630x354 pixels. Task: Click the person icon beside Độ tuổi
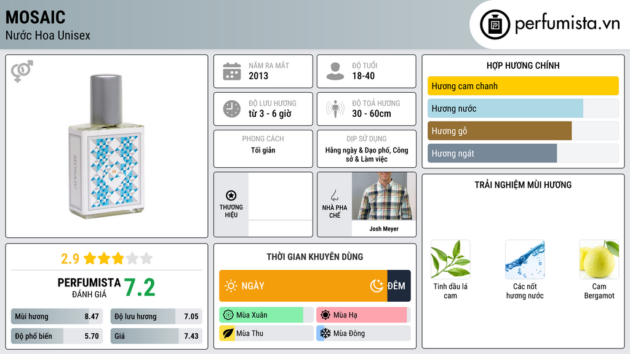[x=335, y=71]
